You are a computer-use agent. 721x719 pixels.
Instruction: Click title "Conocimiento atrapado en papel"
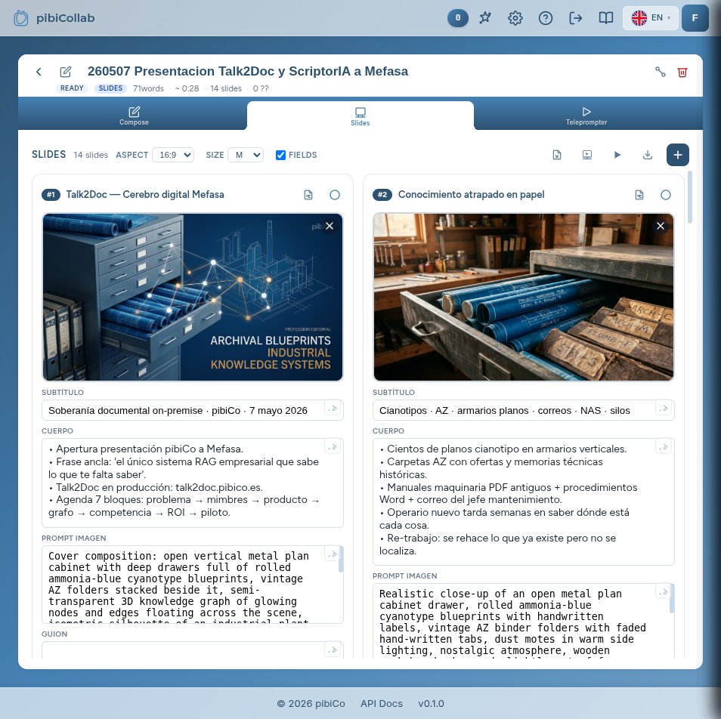472,194
